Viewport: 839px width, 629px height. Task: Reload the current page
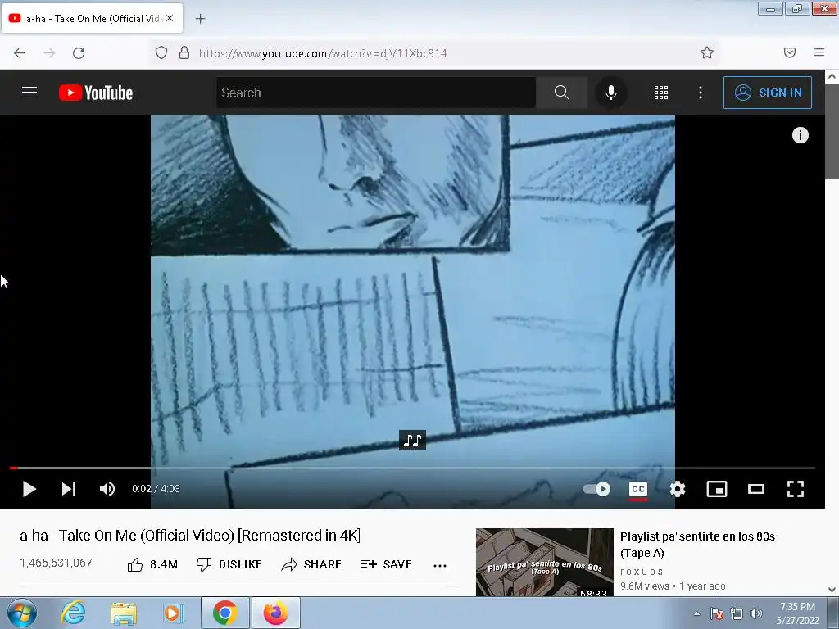(79, 53)
